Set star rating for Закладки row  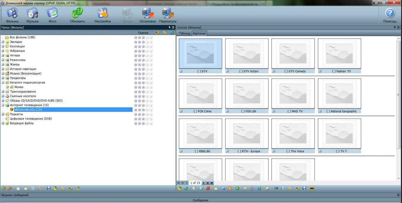143,42
